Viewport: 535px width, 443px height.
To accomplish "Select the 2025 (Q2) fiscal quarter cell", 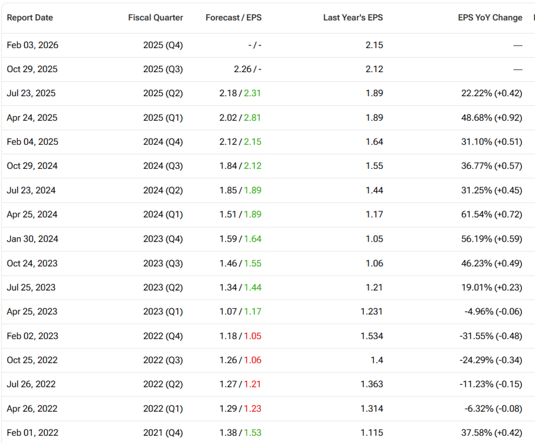I will coord(163,94).
